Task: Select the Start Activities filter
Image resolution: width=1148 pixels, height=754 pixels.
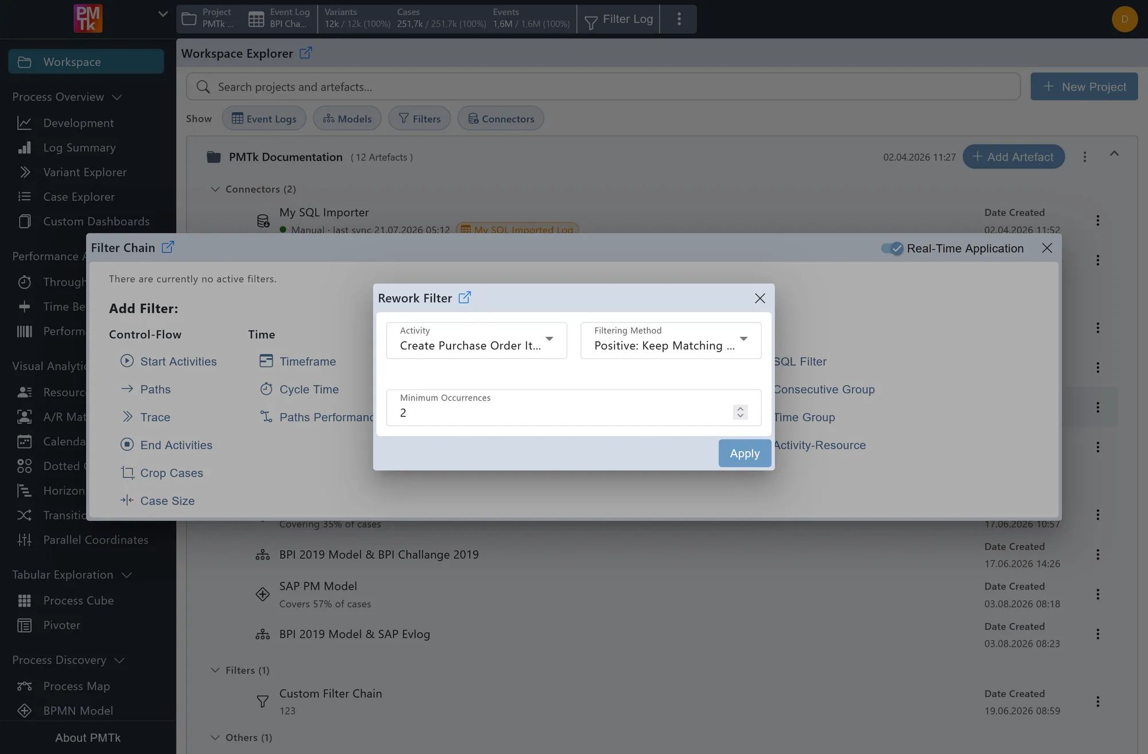Action: [168, 362]
